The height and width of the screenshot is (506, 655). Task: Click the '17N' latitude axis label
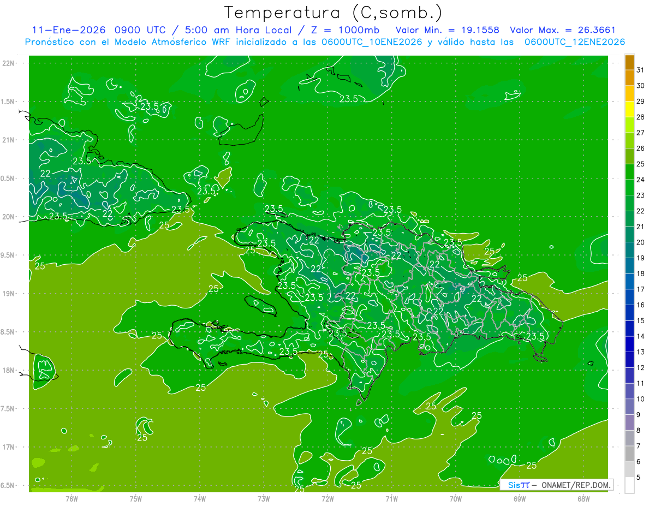point(8,448)
